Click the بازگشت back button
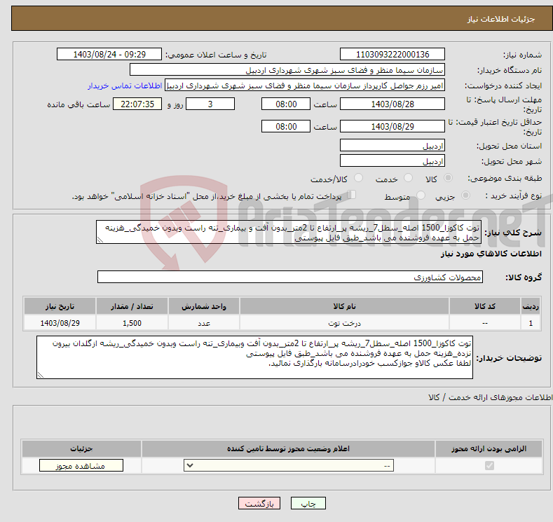Screen dimensions: 553x522 (259, 503)
